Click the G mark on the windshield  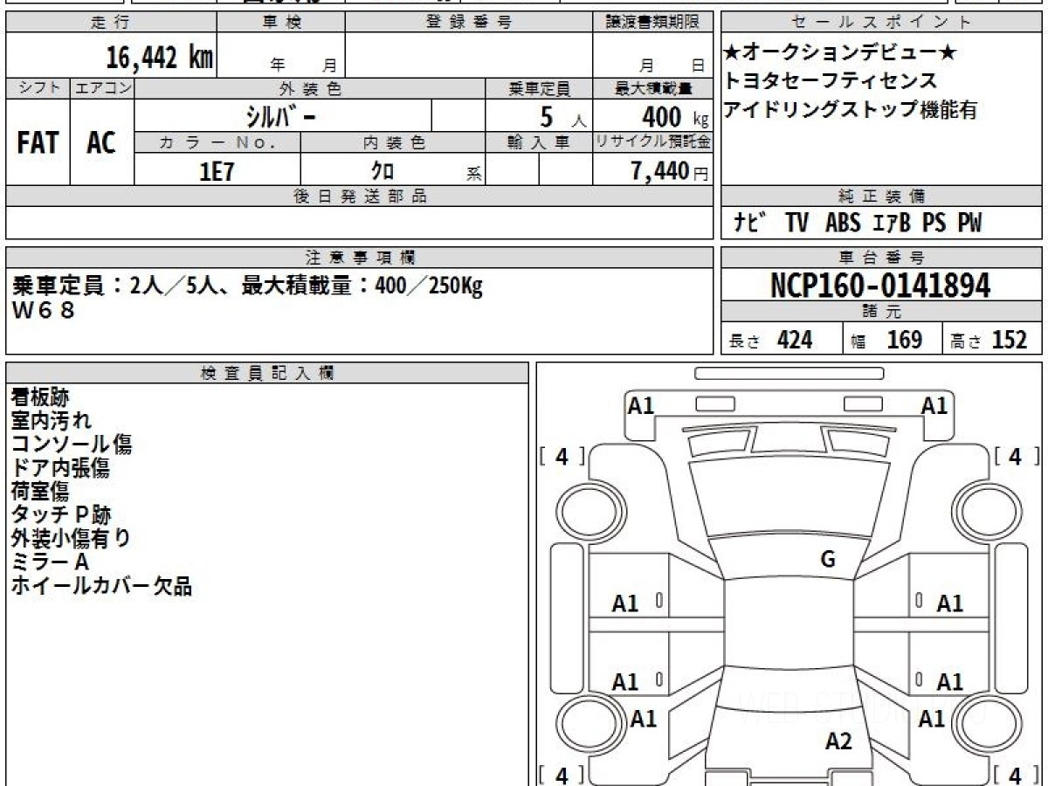coord(828,560)
